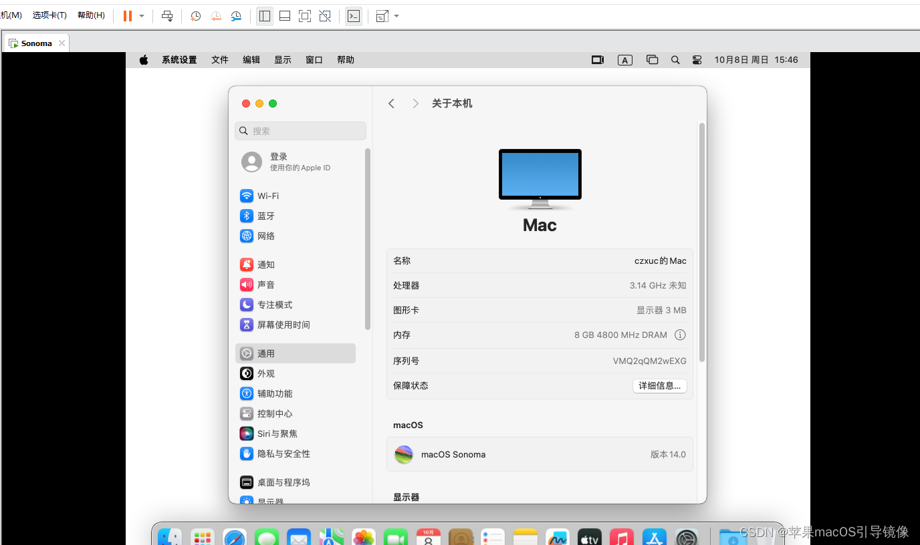Open the macOS 帮助 menu

tap(346, 60)
